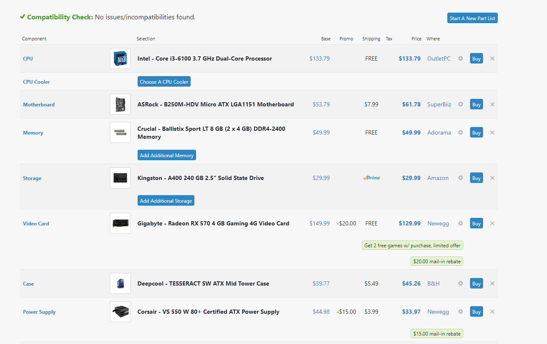The width and height of the screenshot is (547, 344).
Task: Open Deepcool TESSERACT SW product name
Action: [203, 283]
